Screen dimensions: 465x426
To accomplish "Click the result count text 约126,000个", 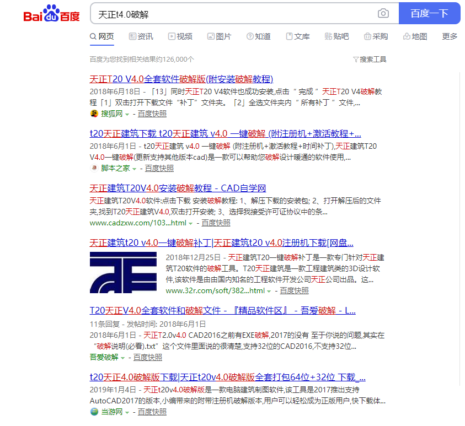I will click(x=175, y=60).
